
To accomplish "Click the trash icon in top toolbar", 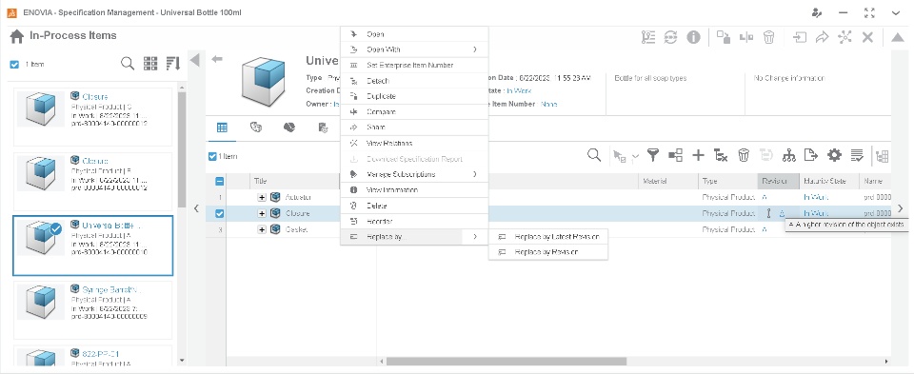I will click(x=769, y=37).
